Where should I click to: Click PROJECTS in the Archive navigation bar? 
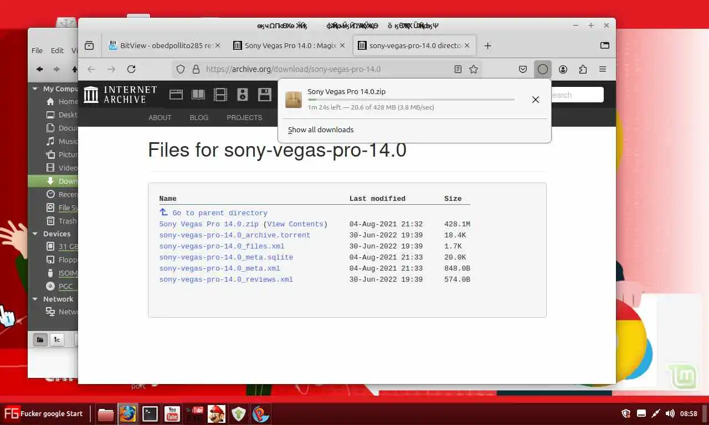[x=244, y=118]
